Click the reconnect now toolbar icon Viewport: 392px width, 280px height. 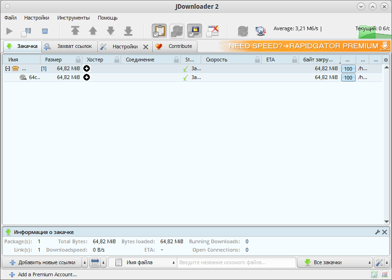(243, 31)
